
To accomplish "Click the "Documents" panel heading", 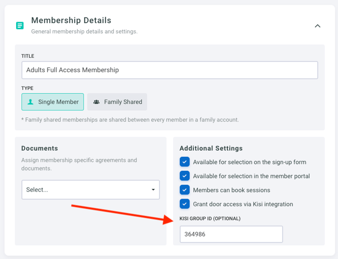I will (x=39, y=148).
